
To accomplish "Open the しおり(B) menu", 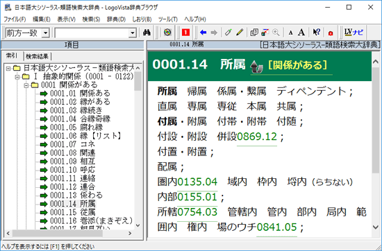I will tap(142, 19).
